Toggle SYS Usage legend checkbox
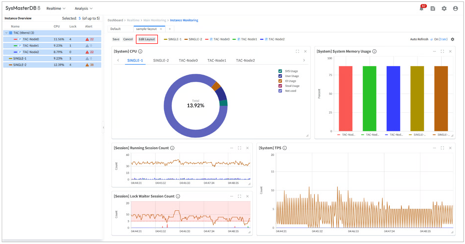 280,71
